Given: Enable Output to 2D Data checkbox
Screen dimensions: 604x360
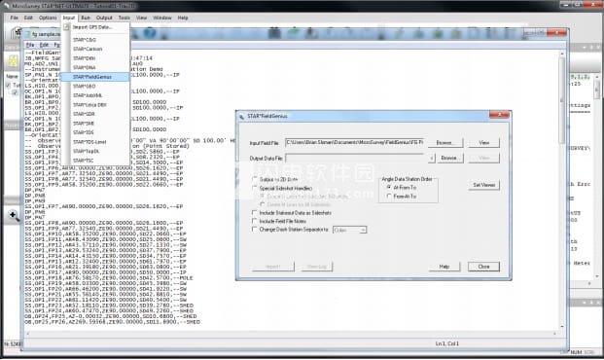Looking at the screenshot, I should pos(255,179).
